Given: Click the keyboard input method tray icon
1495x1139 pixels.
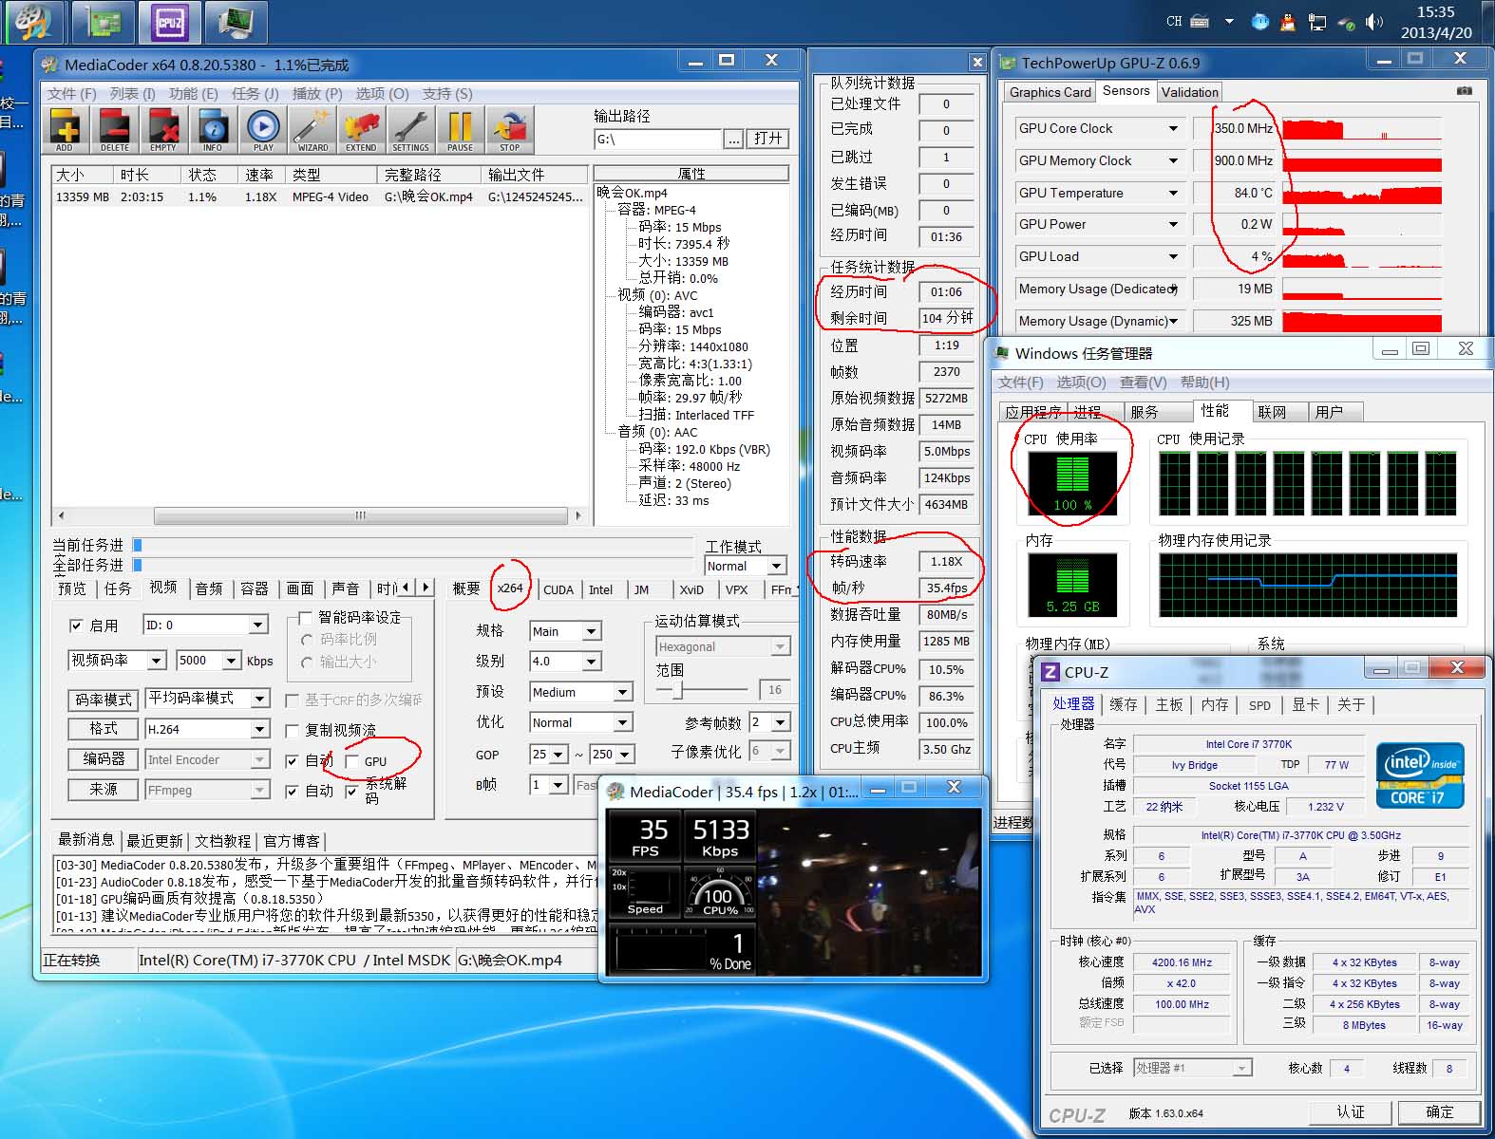Looking at the screenshot, I should [x=1200, y=21].
